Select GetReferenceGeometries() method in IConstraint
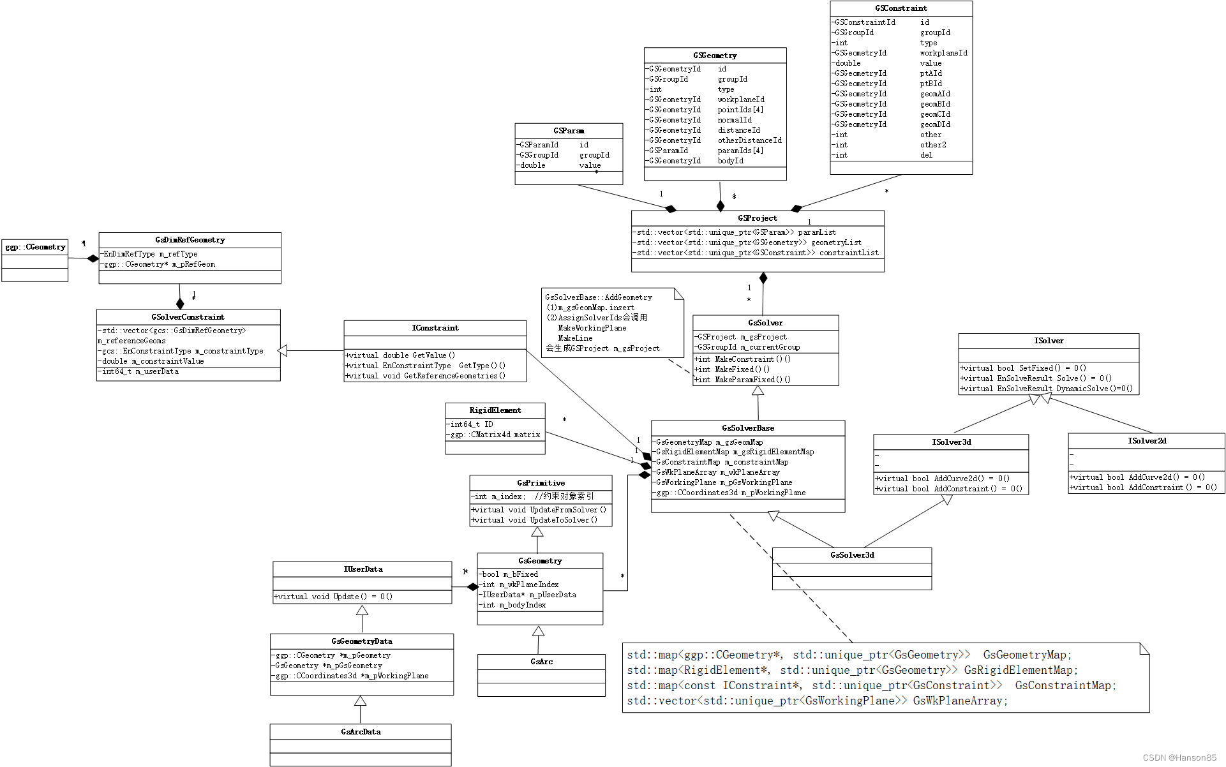This screenshot has height=767, width=1226. pyautogui.click(x=426, y=376)
